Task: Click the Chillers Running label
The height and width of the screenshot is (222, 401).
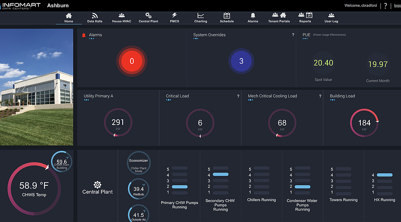Action: coord(261,200)
